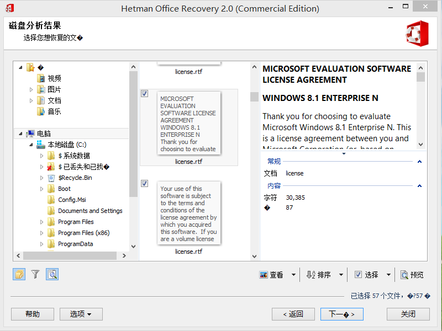Select Documents and Settings folder
This screenshot has height=331, width=442.
(x=85, y=211)
